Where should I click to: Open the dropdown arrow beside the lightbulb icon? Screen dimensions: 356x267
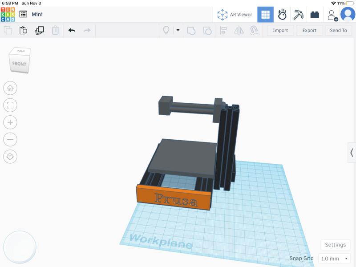pyautogui.click(x=178, y=30)
